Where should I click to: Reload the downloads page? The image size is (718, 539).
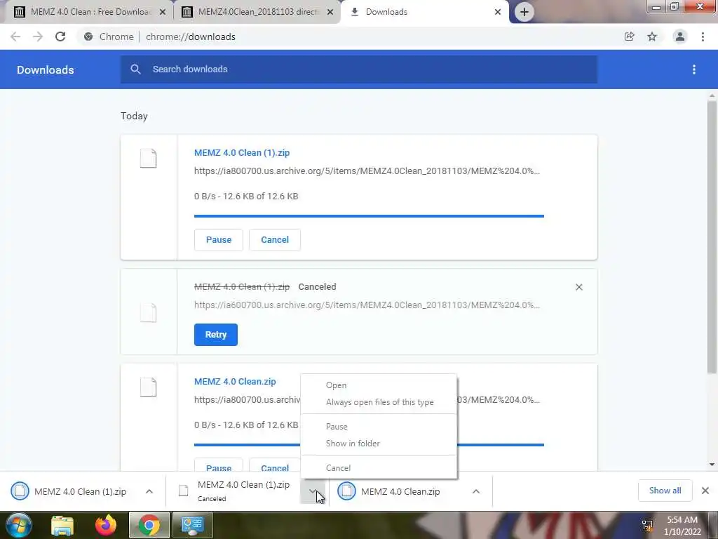pyautogui.click(x=60, y=36)
